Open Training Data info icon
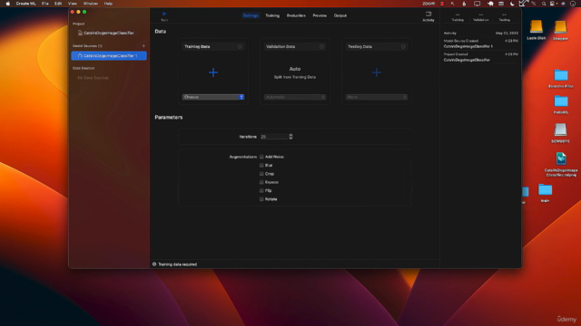Screen dimensions: 581x326 [x=240, y=46]
